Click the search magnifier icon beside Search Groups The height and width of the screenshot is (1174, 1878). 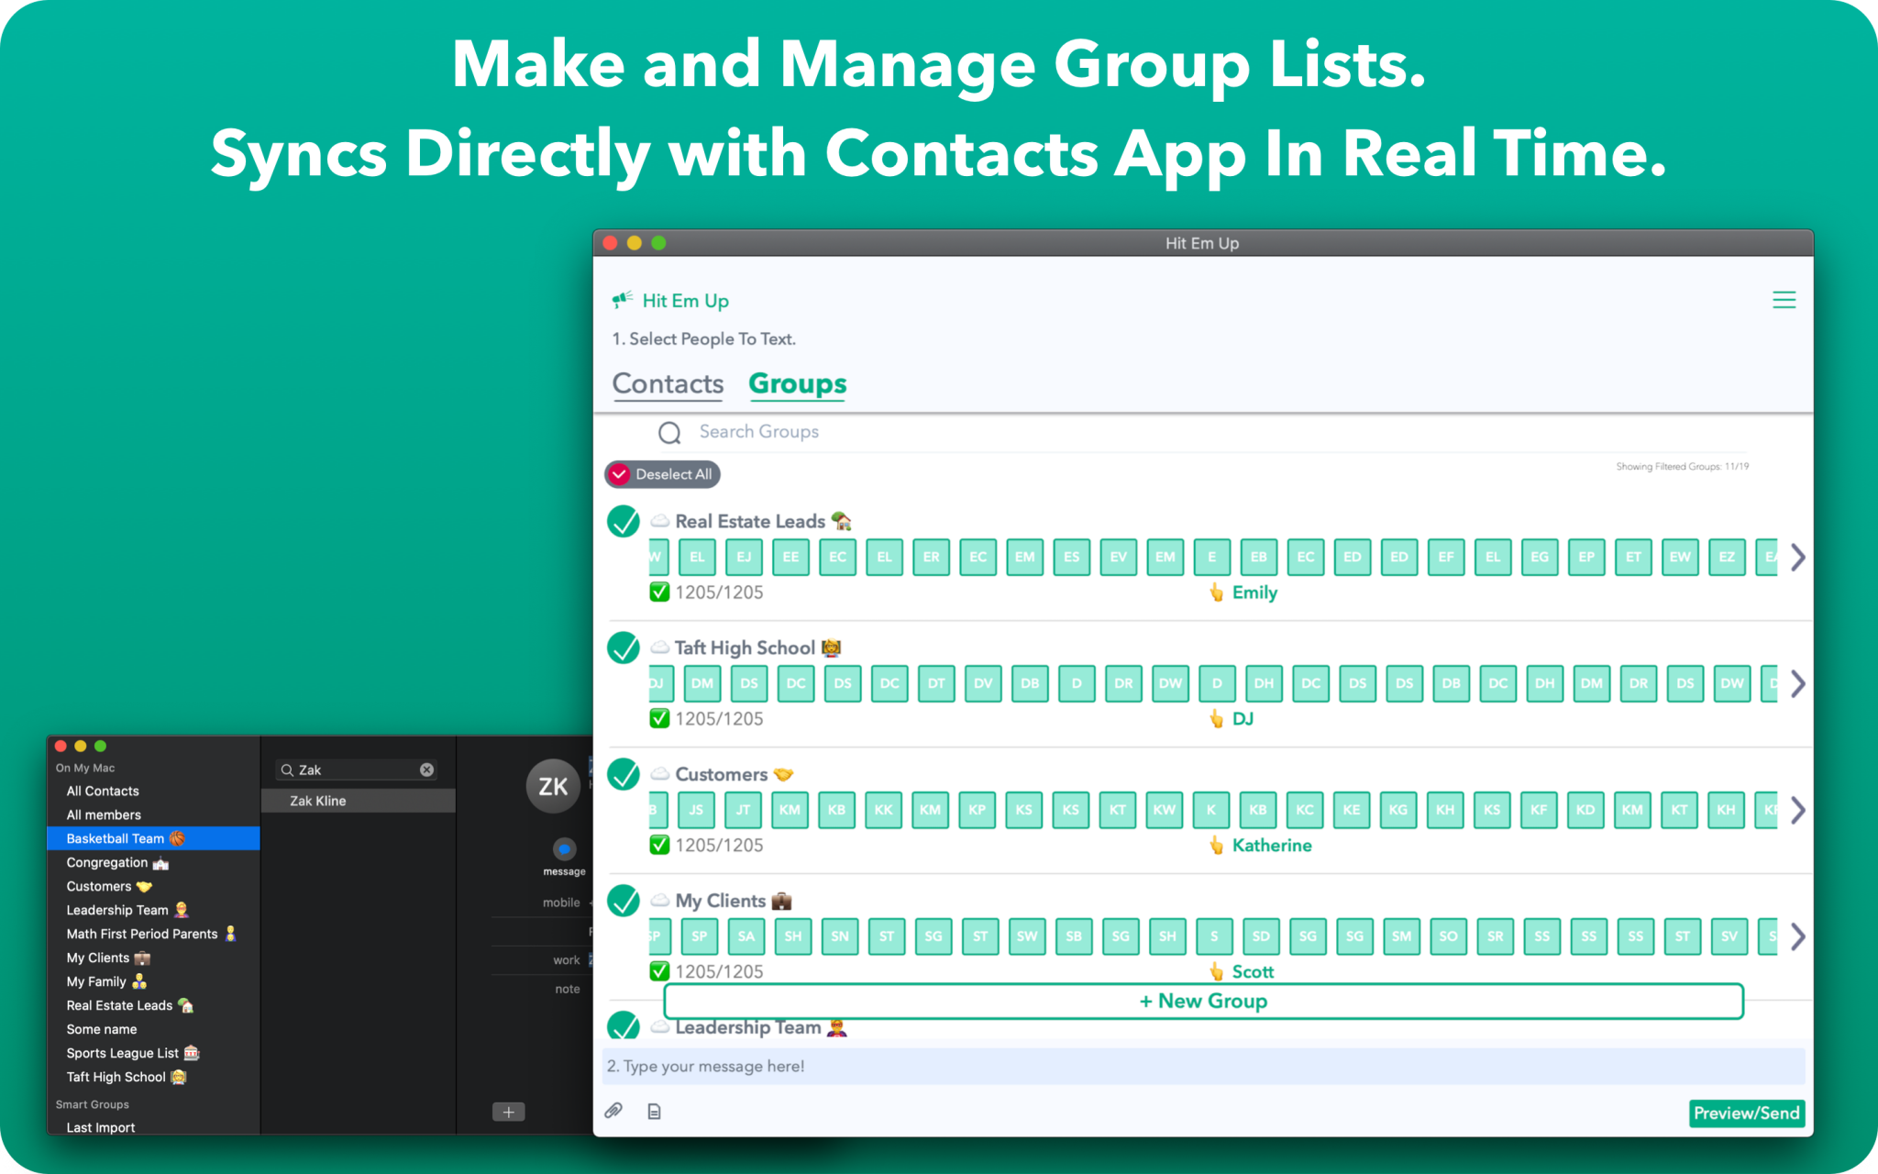pyautogui.click(x=669, y=432)
